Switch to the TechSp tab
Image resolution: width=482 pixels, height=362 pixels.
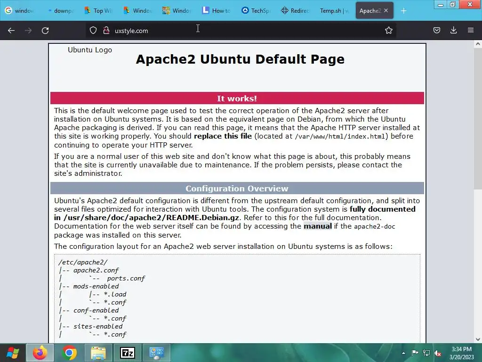(257, 10)
